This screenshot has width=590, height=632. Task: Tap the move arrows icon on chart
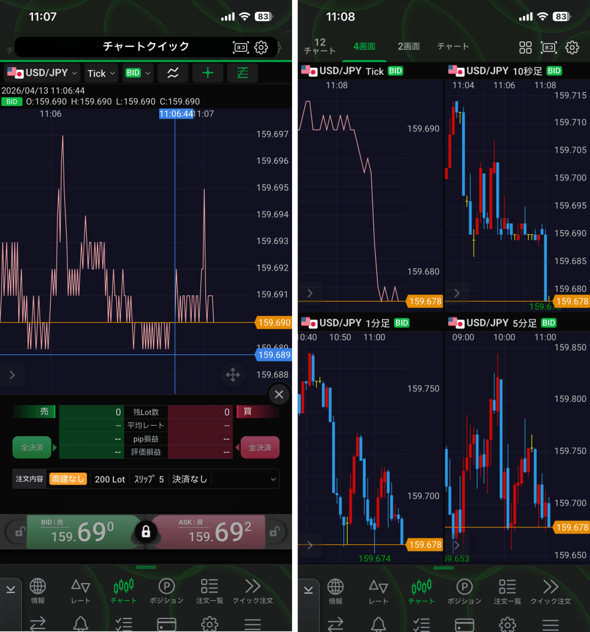[x=232, y=374]
